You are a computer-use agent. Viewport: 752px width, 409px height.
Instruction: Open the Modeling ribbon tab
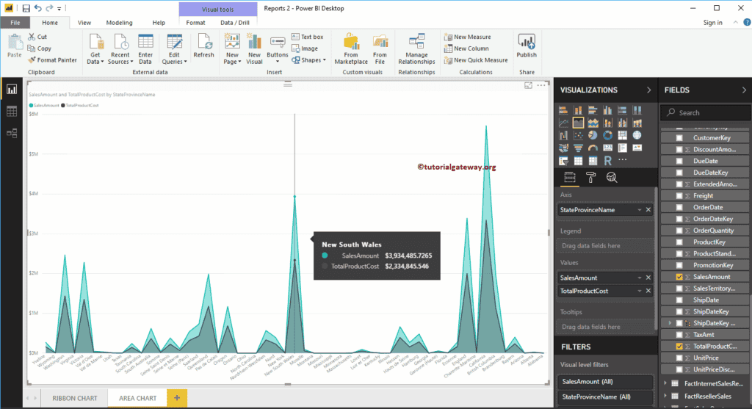pyautogui.click(x=119, y=23)
